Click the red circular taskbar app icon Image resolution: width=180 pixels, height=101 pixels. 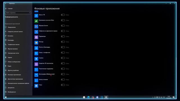tap(93, 97)
